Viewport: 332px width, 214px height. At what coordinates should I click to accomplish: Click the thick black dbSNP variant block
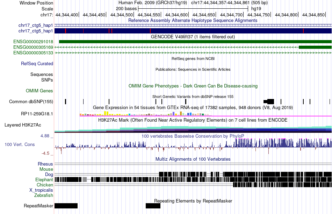pyautogui.click(x=269, y=101)
